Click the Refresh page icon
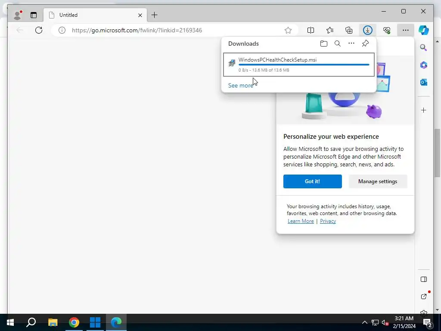 (x=39, y=30)
